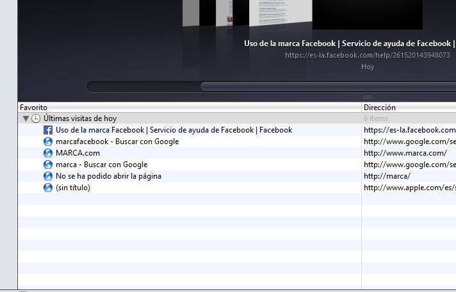Viewport: 456px width, 292px height.
Task: Collapse the Últimas visitas de hoy group
Action: (26, 118)
